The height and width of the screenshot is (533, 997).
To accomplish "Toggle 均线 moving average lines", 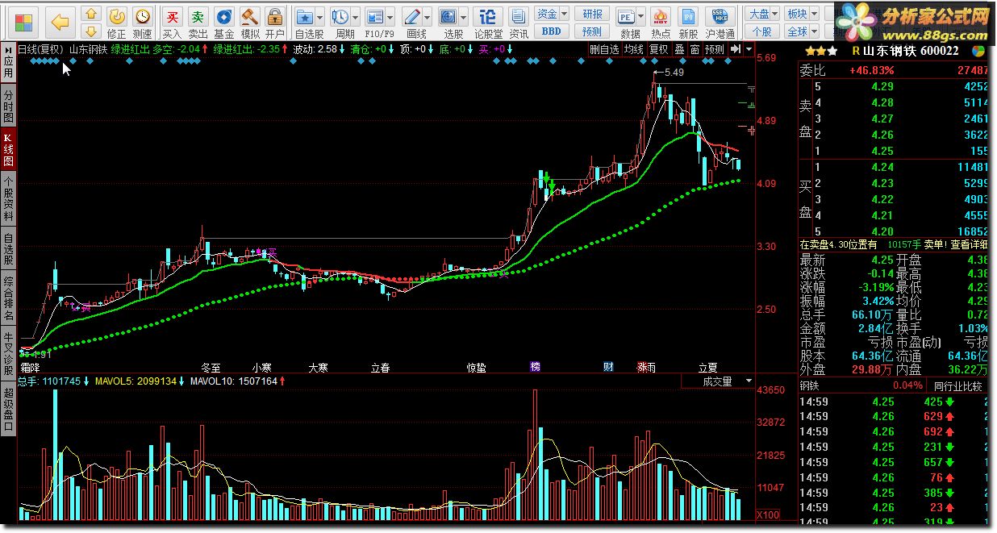I will 634,49.
